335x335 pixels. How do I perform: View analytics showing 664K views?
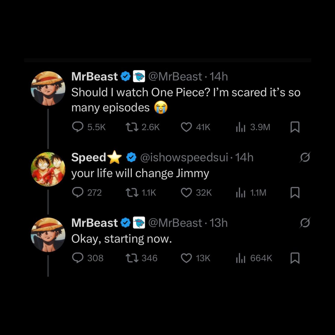click(241, 258)
